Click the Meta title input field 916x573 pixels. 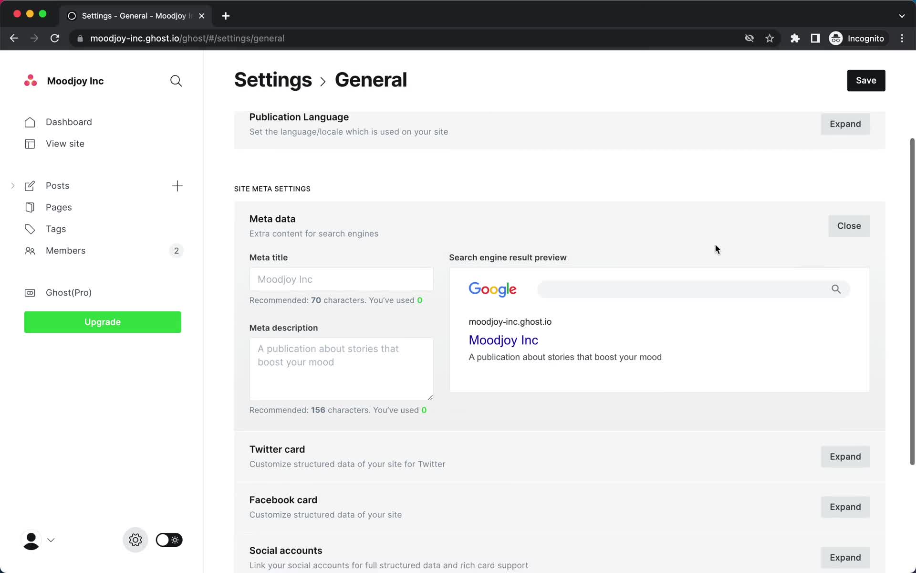pos(341,279)
